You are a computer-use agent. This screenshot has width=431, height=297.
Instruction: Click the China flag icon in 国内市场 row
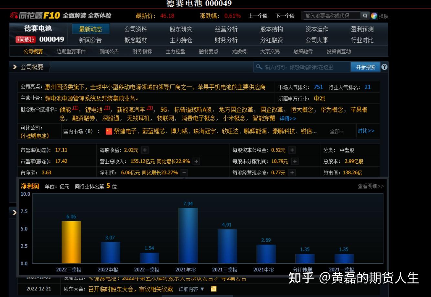(x=109, y=131)
